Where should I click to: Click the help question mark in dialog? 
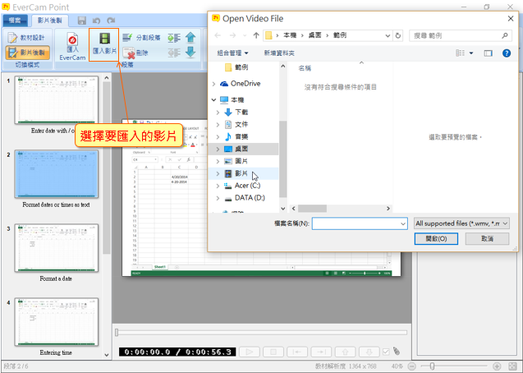pos(508,53)
